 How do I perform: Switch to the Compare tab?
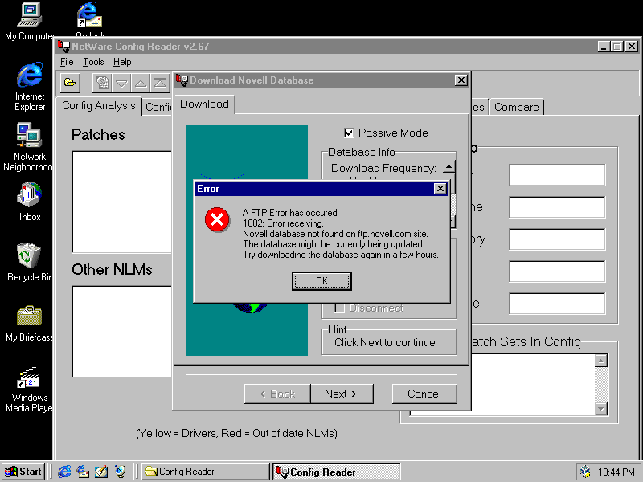click(x=517, y=108)
